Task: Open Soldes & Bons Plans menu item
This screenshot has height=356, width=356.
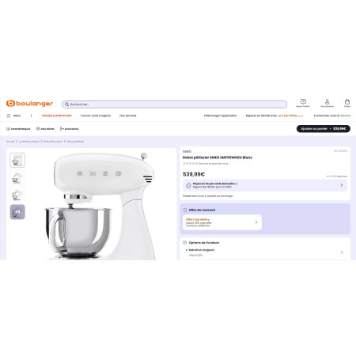Action: [x=57, y=116]
